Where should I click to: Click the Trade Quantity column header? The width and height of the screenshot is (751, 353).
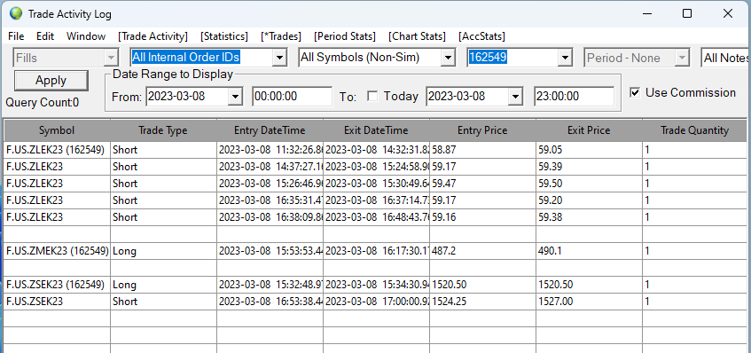[695, 130]
